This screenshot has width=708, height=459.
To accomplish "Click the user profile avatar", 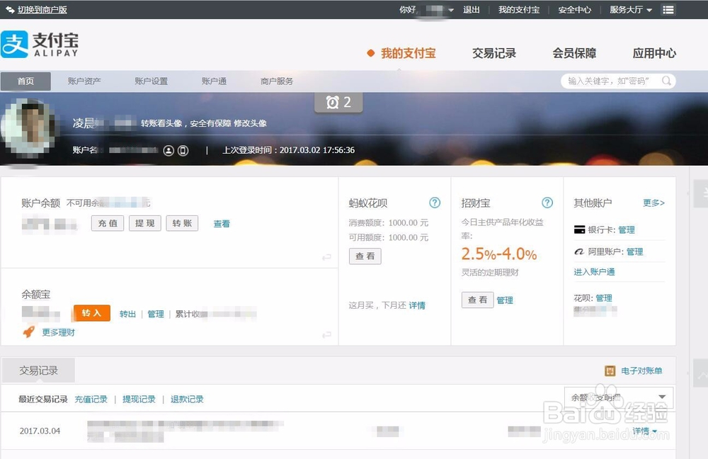I will tap(29, 127).
